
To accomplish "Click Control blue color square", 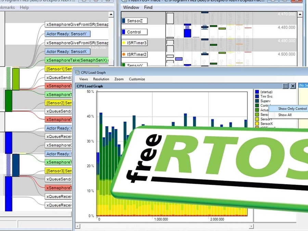I will pos(124,32).
